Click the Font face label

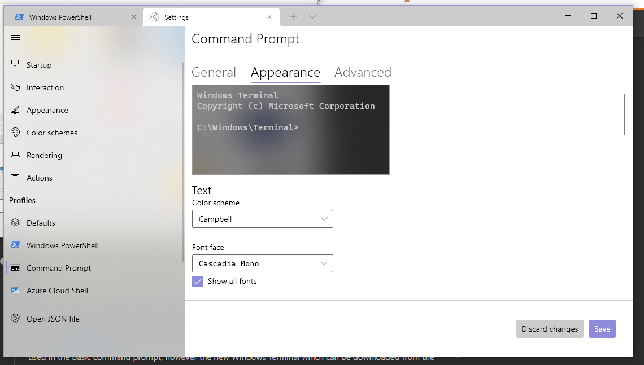tap(208, 247)
